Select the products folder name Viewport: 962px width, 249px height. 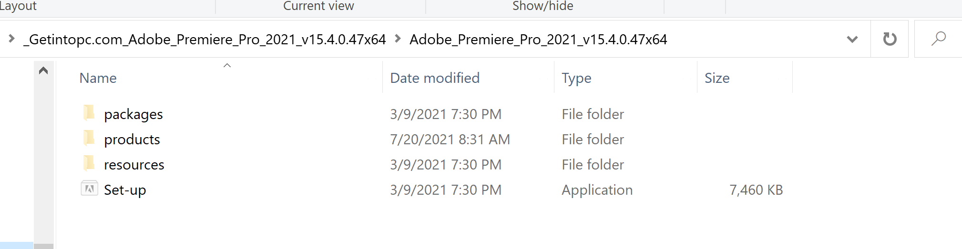click(132, 139)
